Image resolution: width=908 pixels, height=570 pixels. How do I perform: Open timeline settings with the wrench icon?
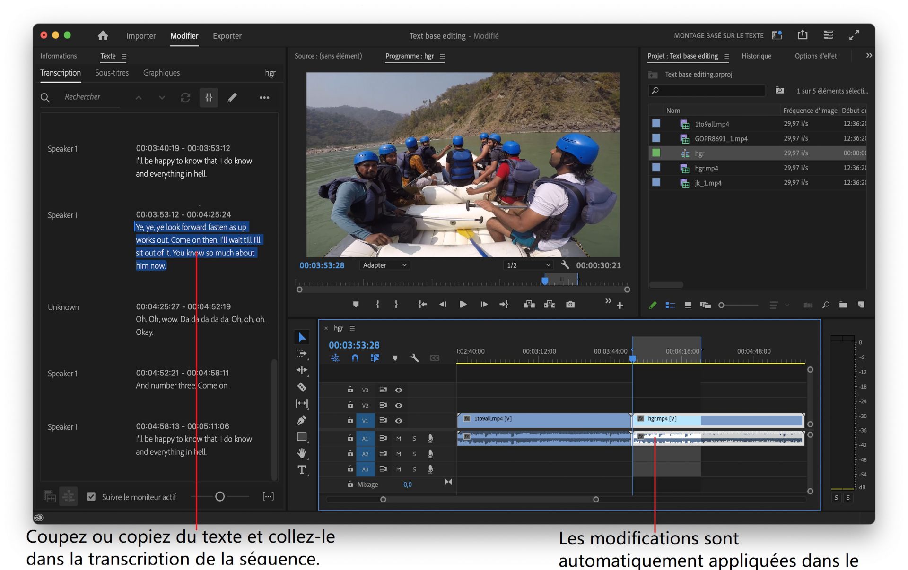pyautogui.click(x=415, y=358)
